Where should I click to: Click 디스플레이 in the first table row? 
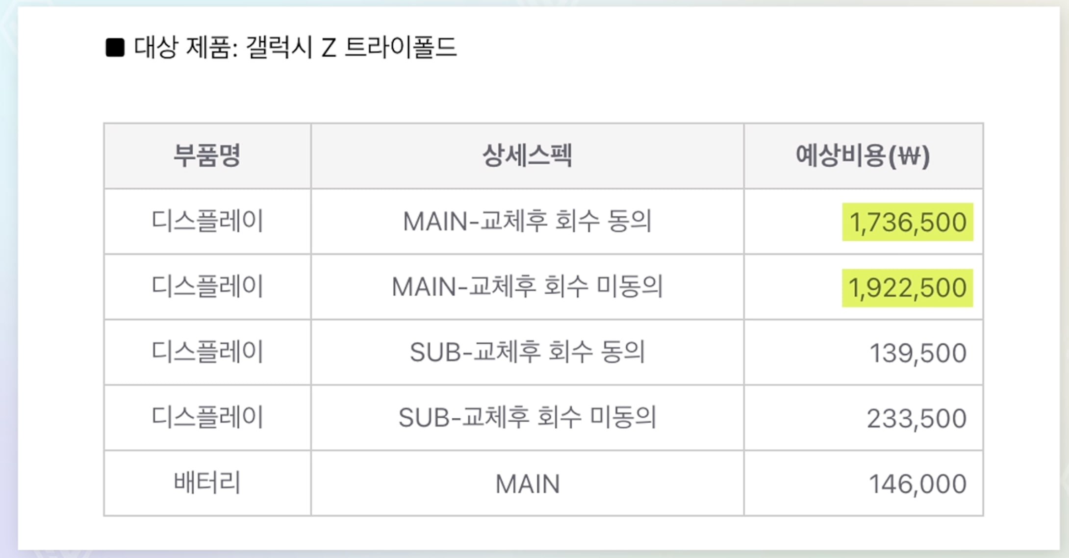[x=207, y=221]
